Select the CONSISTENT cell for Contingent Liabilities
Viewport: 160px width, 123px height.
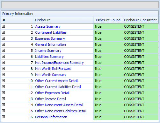coord(141,32)
